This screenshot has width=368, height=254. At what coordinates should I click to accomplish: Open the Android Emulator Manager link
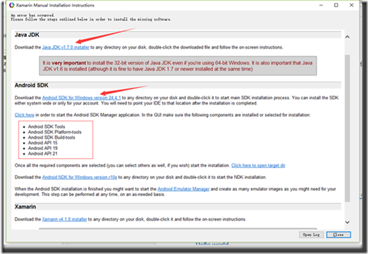click(184, 189)
